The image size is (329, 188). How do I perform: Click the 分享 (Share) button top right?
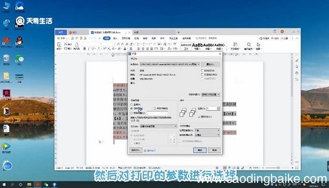coord(284,39)
